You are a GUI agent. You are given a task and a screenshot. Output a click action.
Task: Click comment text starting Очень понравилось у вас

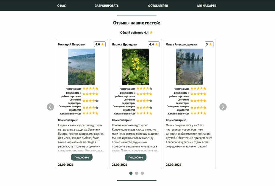click(189, 136)
